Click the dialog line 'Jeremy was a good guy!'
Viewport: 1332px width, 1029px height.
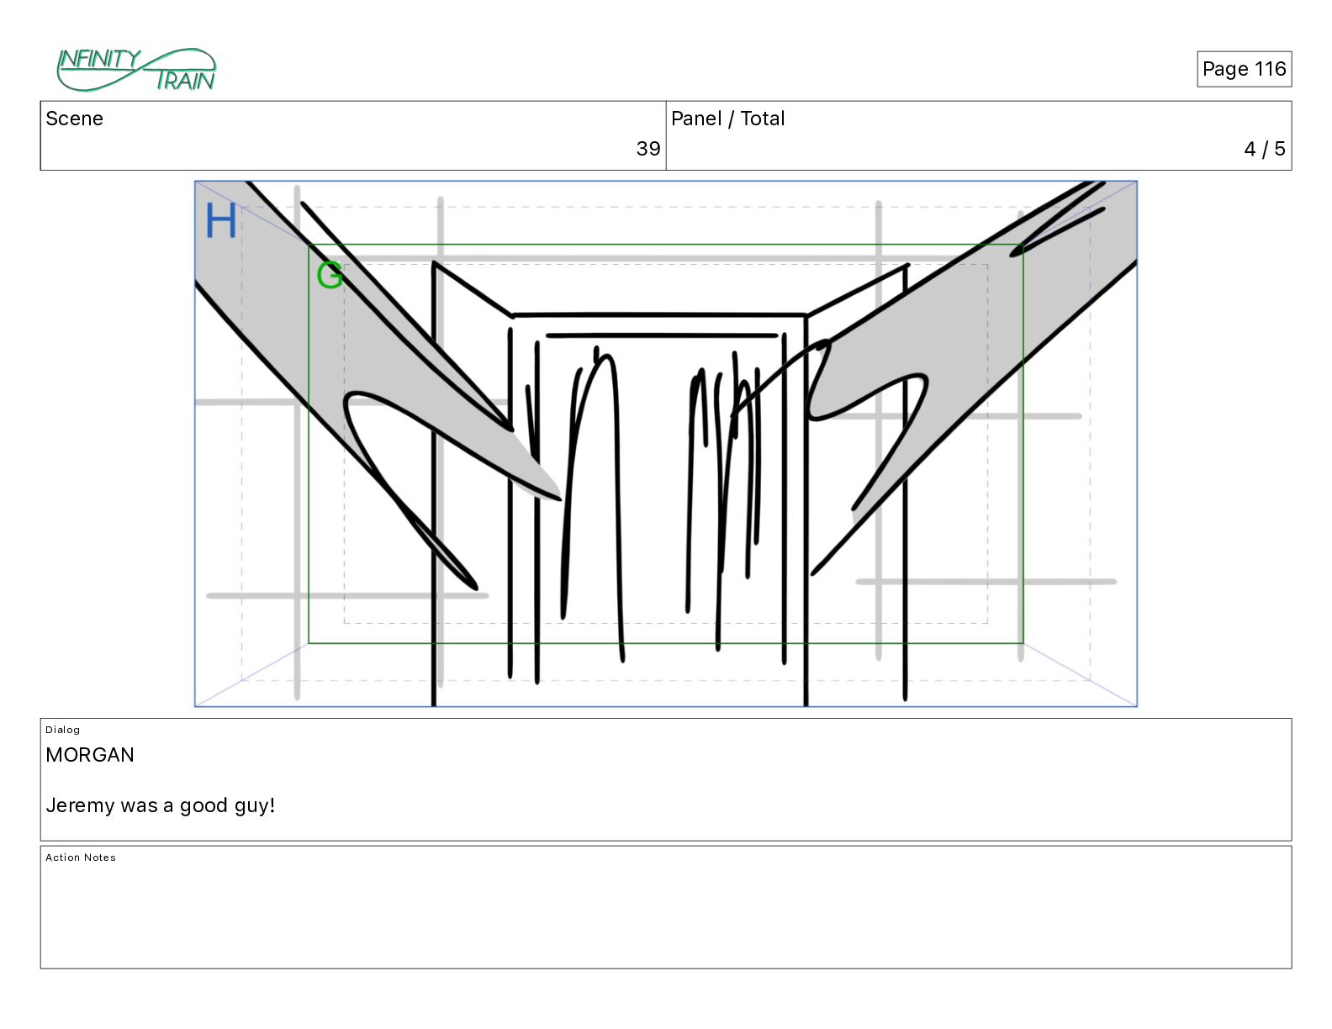161,805
